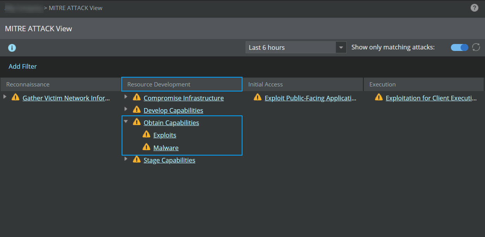Open Stage Capabilities link

pyautogui.click(x=169, y=160)
